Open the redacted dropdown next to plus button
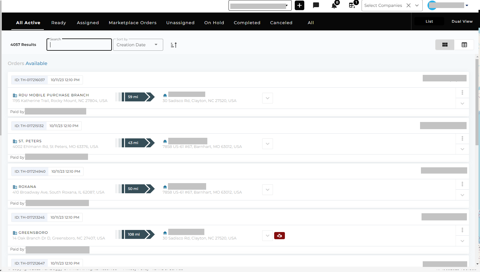Image resolution: width=480 pixels, height=272 pixels. tap(260, 5)
